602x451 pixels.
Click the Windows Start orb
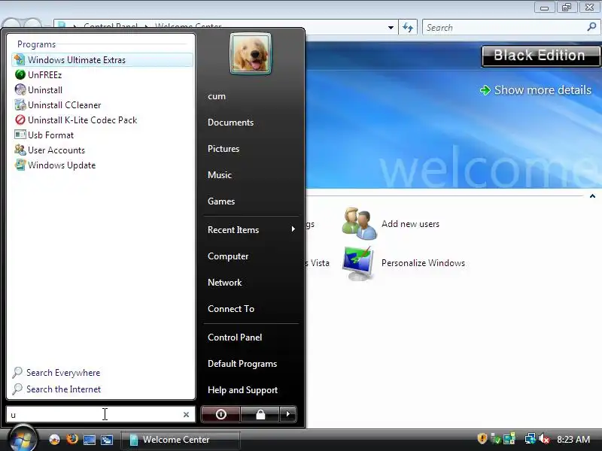(x=23, y=439)
